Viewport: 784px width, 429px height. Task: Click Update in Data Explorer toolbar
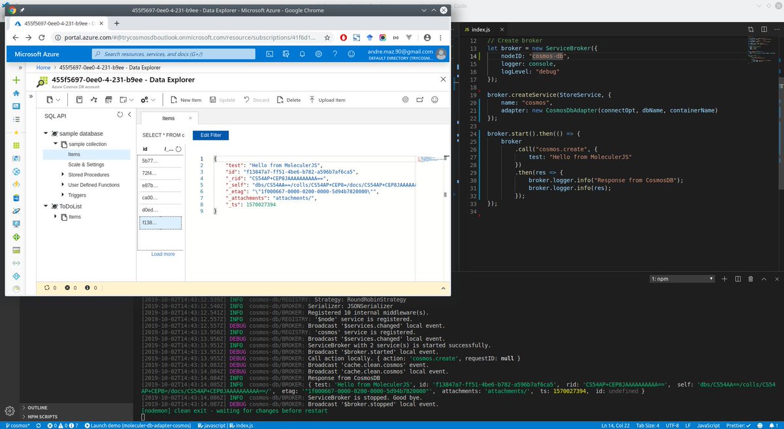[x=222, y=100]
